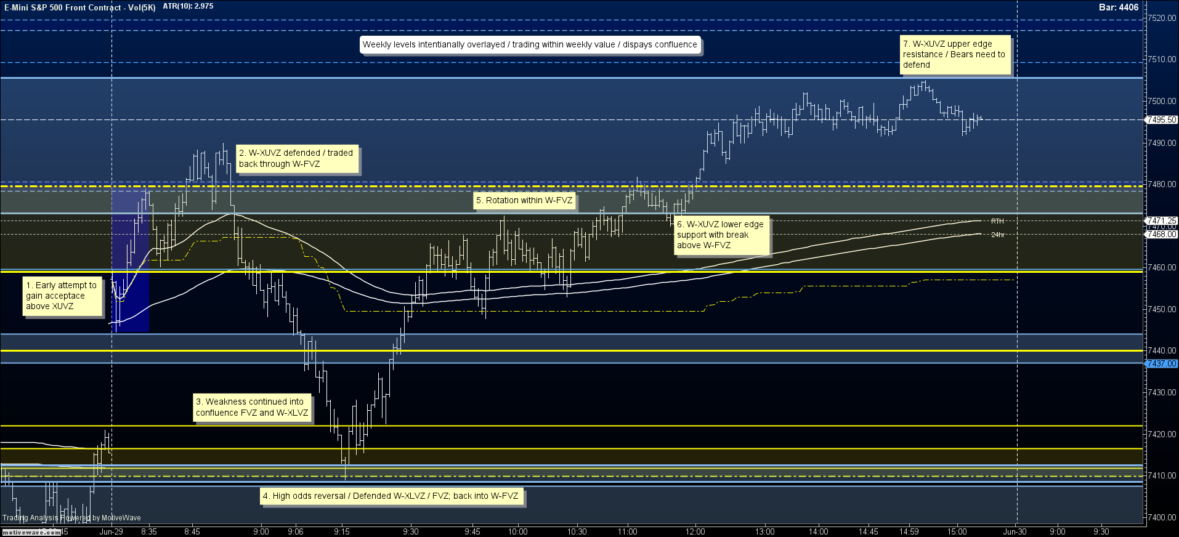Select the ATR(10): 2.975 study label
Viewport: 1179px width, 537px height.
click(188, 6)
